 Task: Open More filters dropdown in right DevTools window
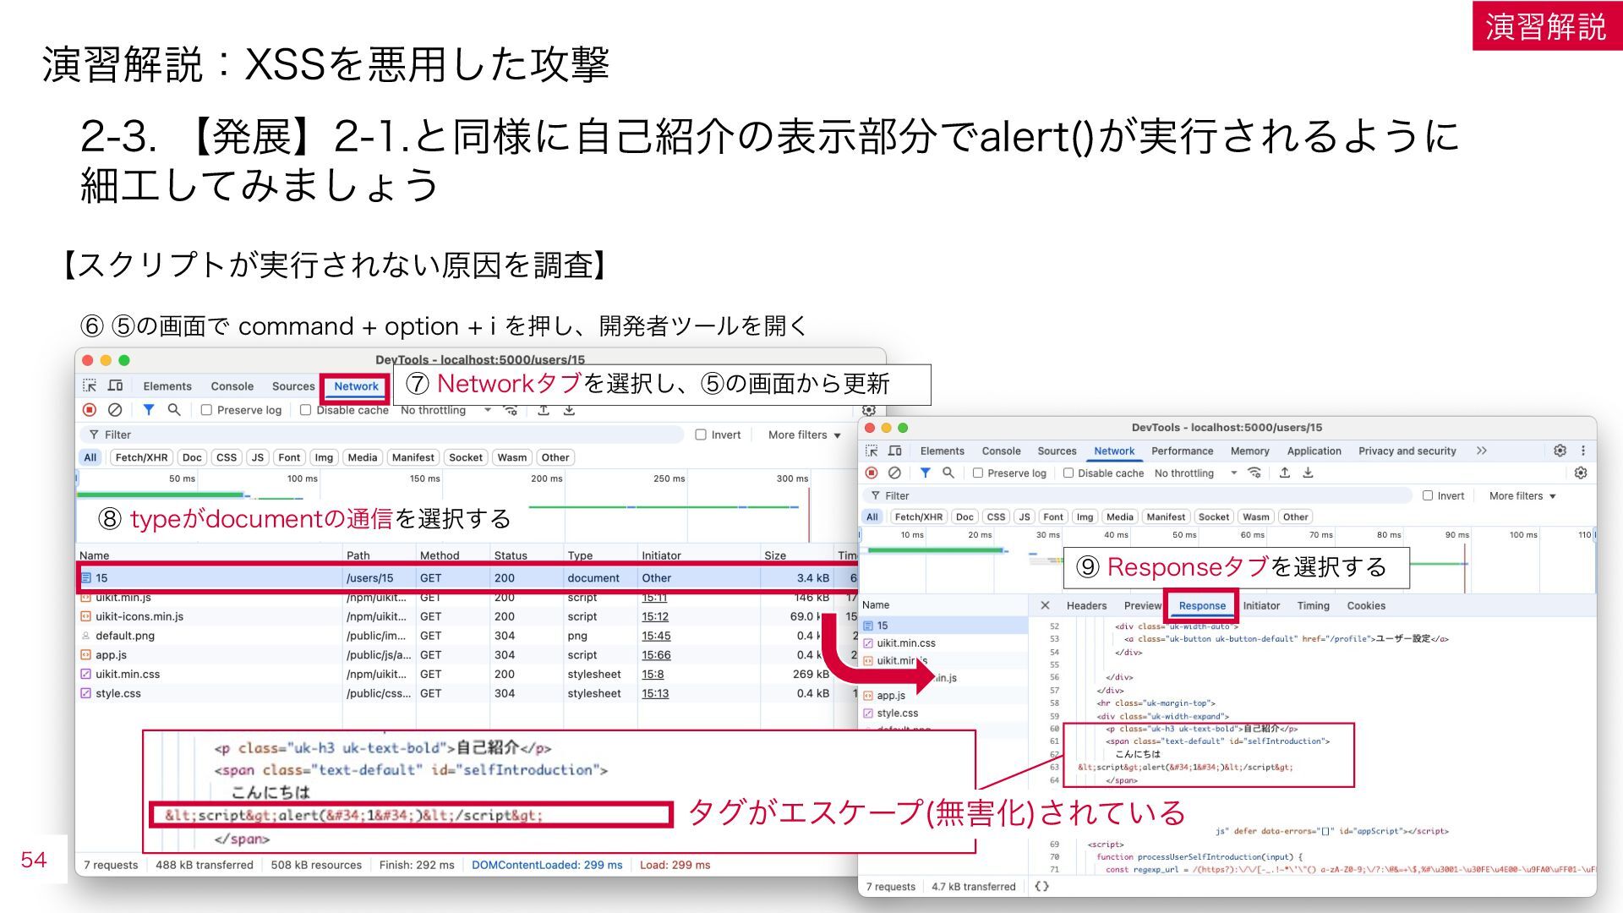click(1522, 496)
